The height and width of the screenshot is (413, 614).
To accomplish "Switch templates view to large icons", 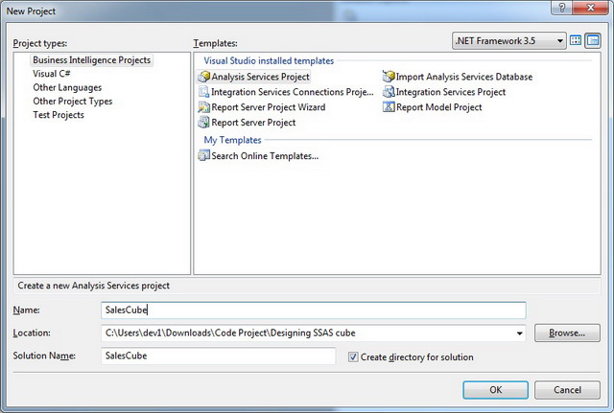I will [x=576, y=40].
